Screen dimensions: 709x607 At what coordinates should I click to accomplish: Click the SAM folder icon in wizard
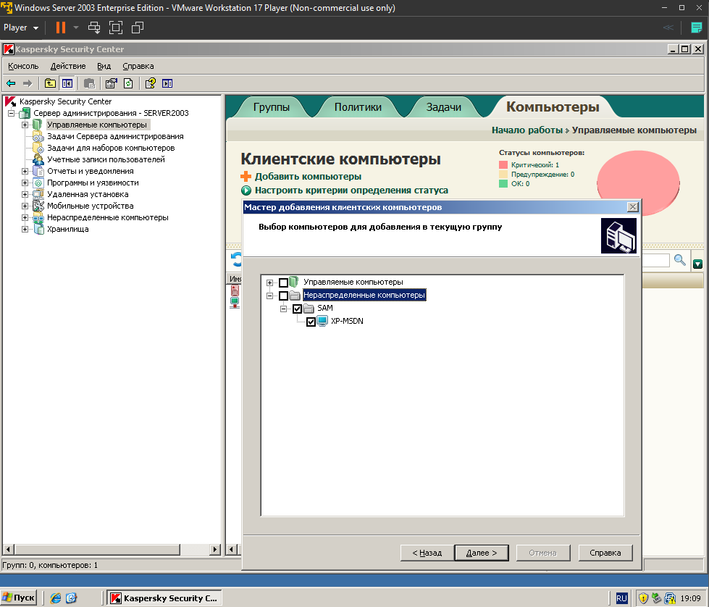click(309, 309)
